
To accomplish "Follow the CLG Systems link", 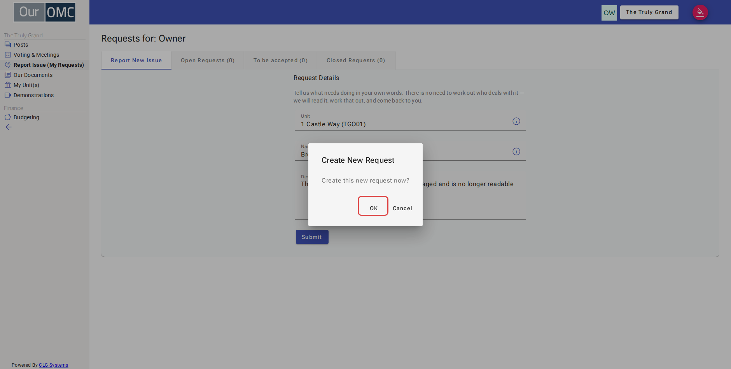I will 53,365.
